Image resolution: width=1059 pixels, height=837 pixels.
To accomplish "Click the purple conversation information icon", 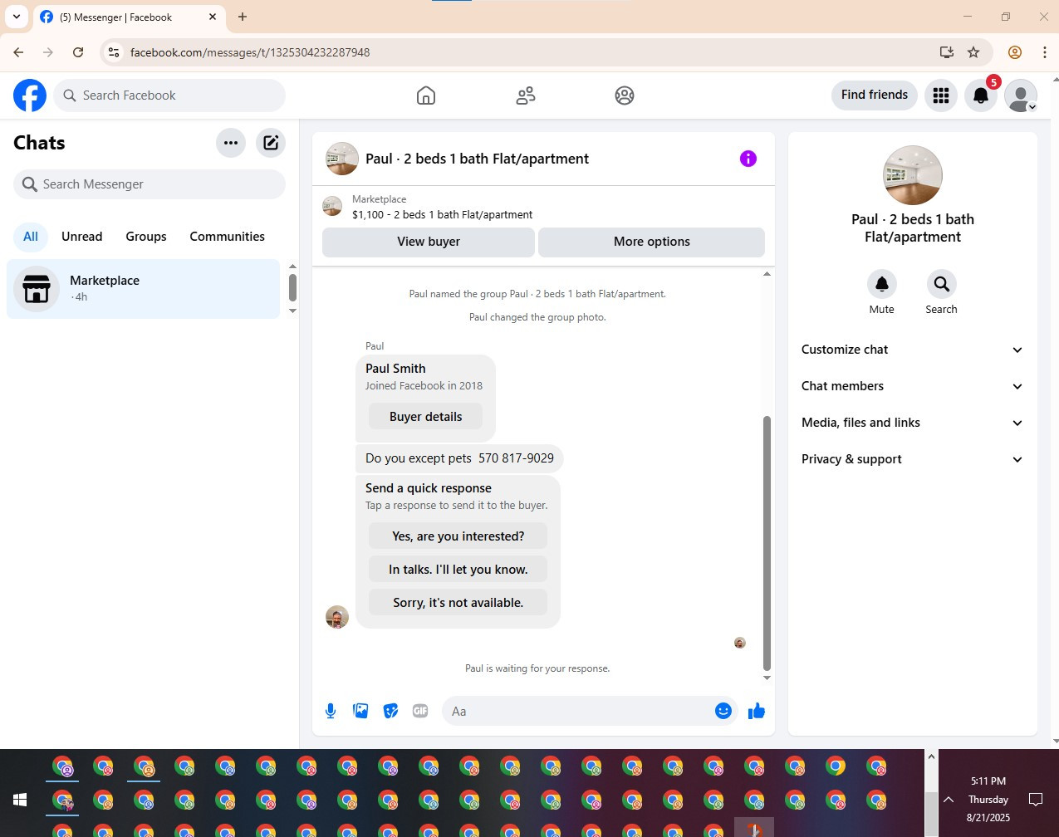I will [748, 159].
